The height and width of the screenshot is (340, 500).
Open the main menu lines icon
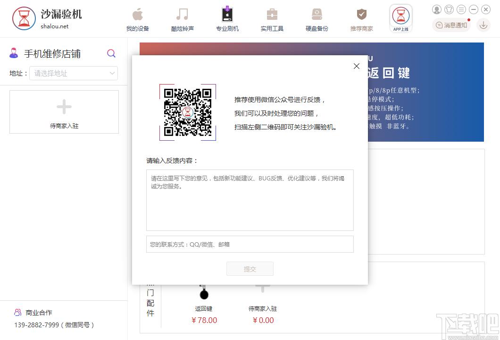click(x=461, y=9)
